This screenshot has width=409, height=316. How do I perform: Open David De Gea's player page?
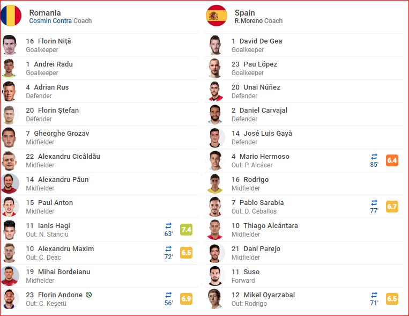[261, 41]
